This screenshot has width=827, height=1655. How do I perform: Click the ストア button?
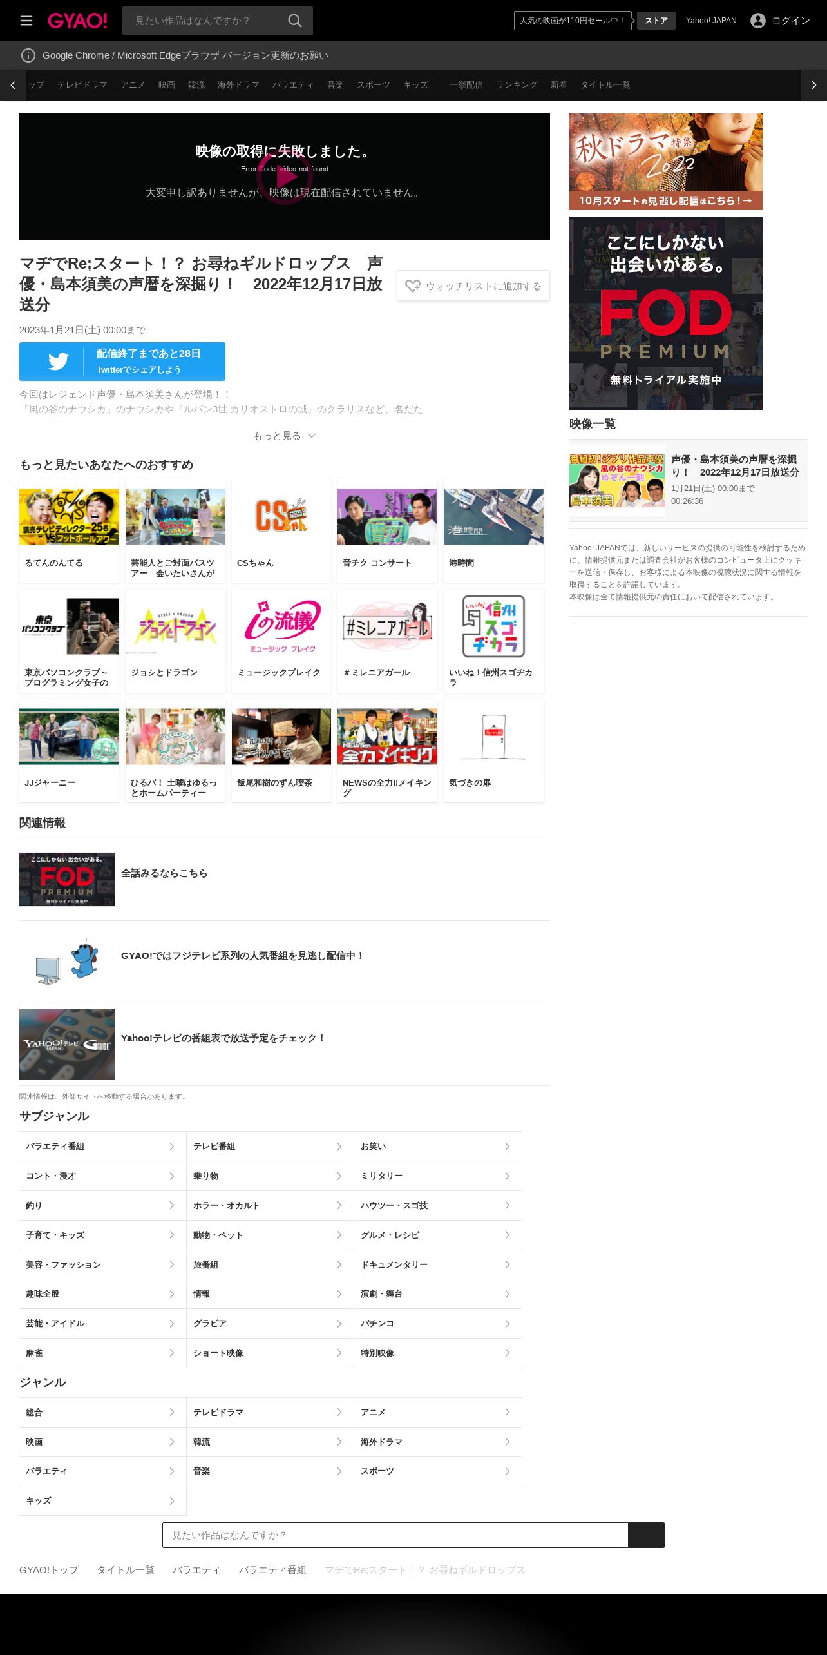coord(656,21)
